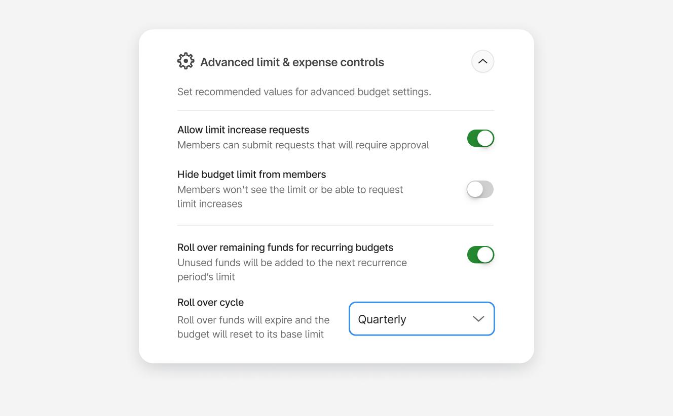Screen dimensions: 673x416
Task: Disable Allow limit increase requests toggle
Action: click(480, 138)
